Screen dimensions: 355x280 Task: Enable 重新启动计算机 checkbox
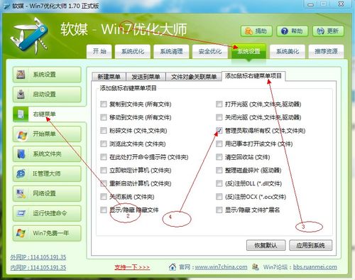click(x=104, y=183)
